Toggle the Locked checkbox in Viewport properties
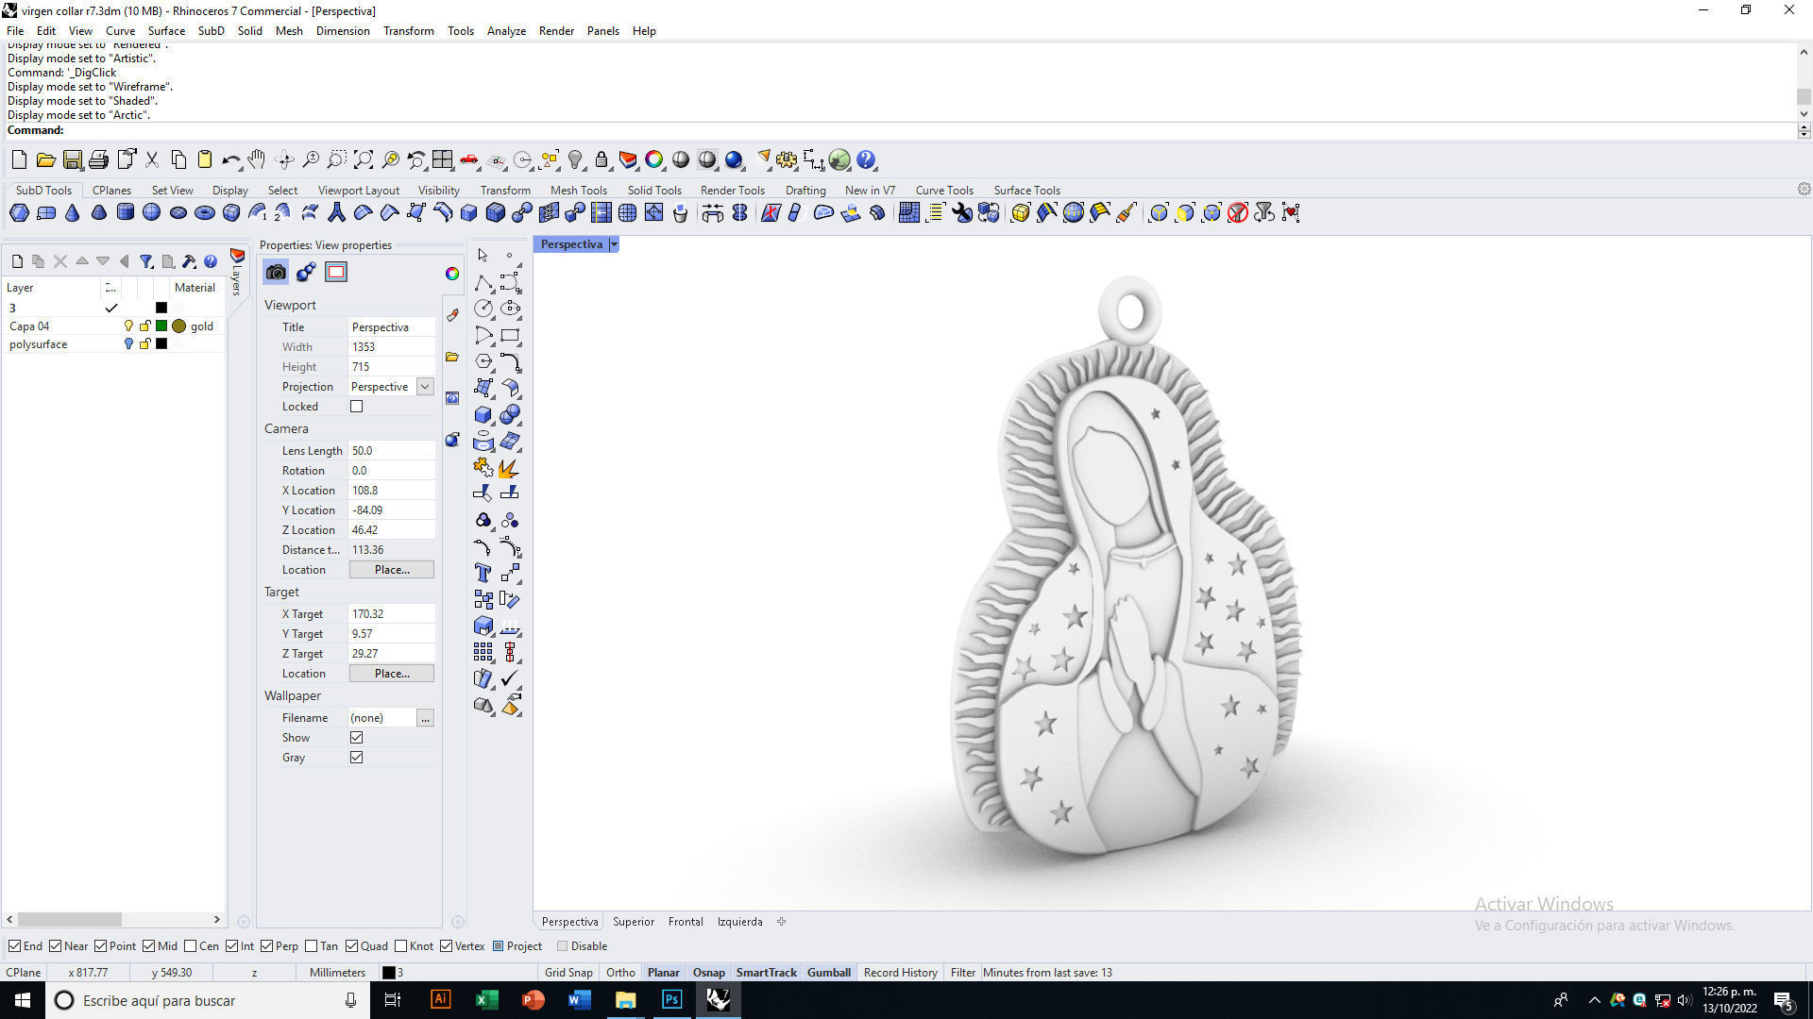The height and width of the screenshot is (1019, 1813). 356,407
